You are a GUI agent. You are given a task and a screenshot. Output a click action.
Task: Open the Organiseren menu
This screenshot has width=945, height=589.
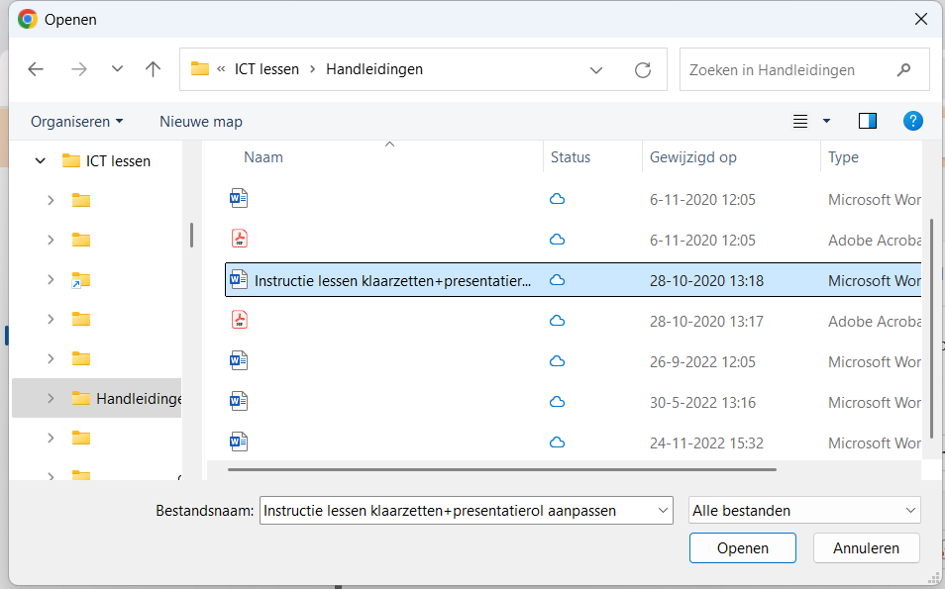click(76, 122)
